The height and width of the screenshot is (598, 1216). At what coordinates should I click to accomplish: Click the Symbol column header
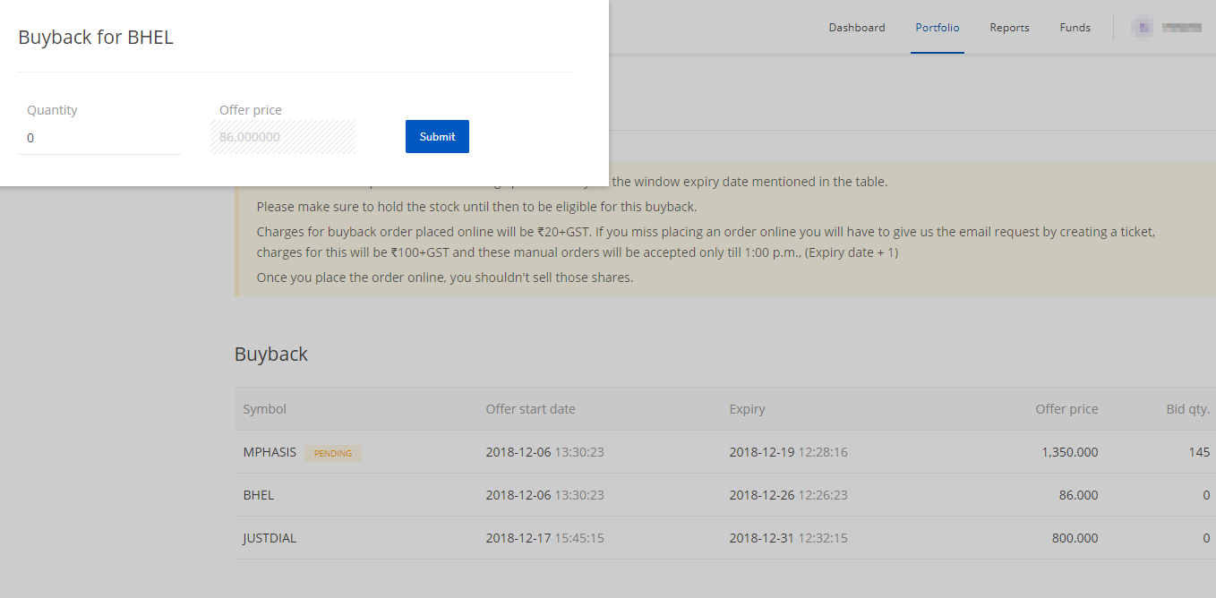point(265,409)
